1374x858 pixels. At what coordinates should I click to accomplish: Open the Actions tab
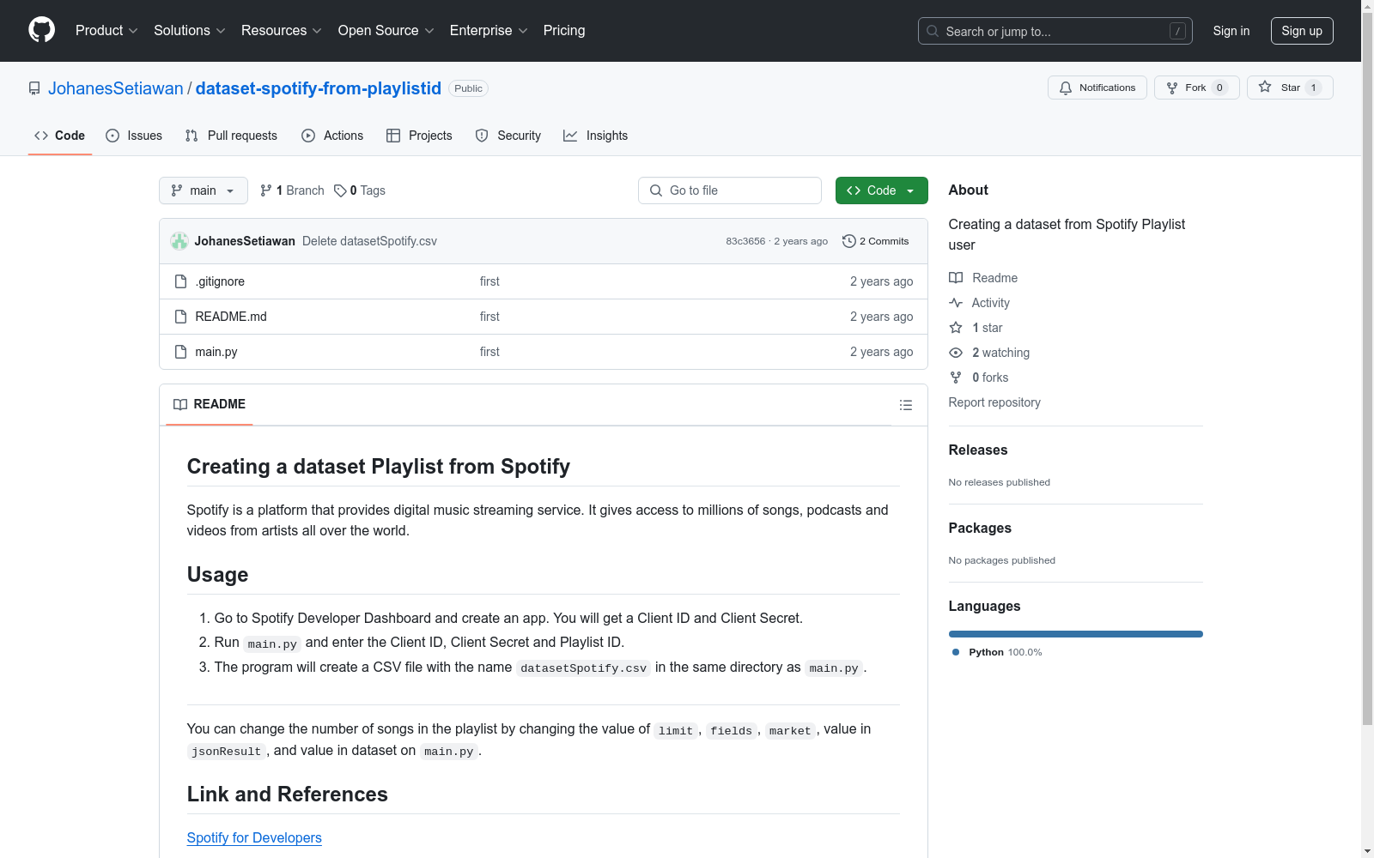coord(332,136)
